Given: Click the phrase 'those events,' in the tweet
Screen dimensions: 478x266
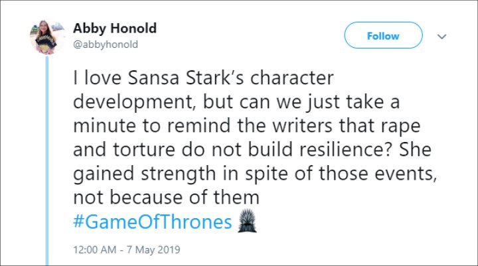Looking at the screenshot, I should pyautogui.click(x=378, y=173).
